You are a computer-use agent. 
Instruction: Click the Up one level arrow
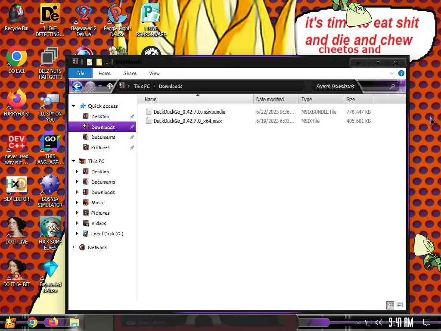click(x=110, y=86)
